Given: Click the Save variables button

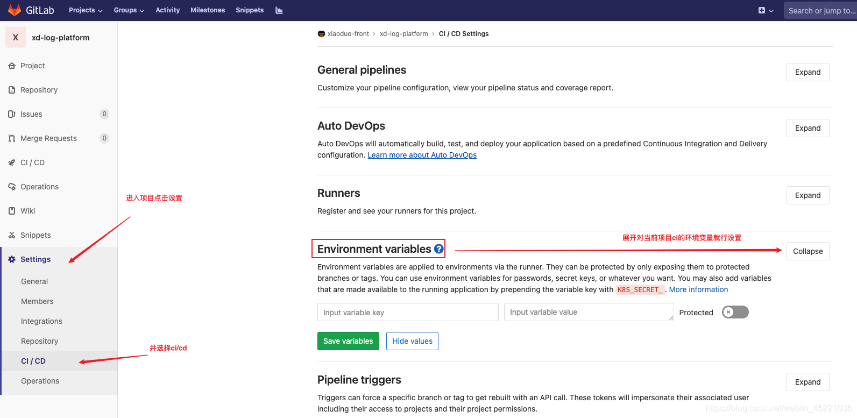Looking at the screenshot, I should pyautogui.click(x=348, y=341).
